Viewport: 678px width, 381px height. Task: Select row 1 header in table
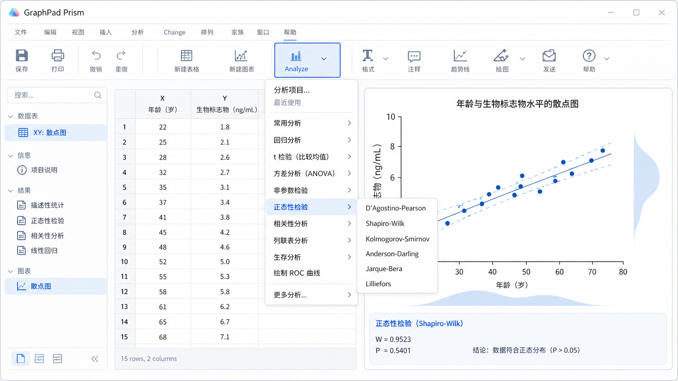(124, 127)
